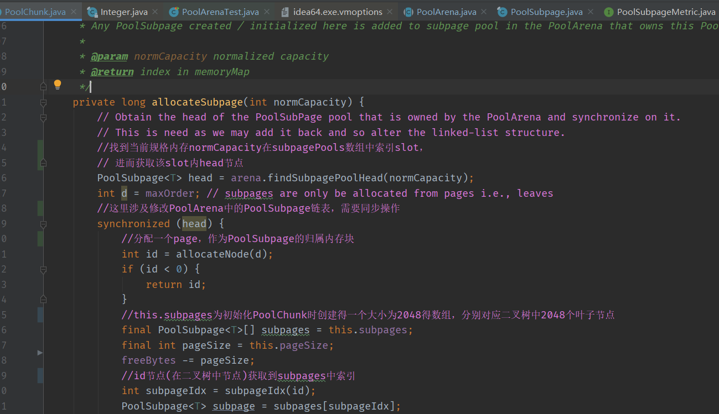Click the 'PoolSubpage<T>[]' array type
The width and height of the screenshot is (719, 414).
(x=206, y=330)
